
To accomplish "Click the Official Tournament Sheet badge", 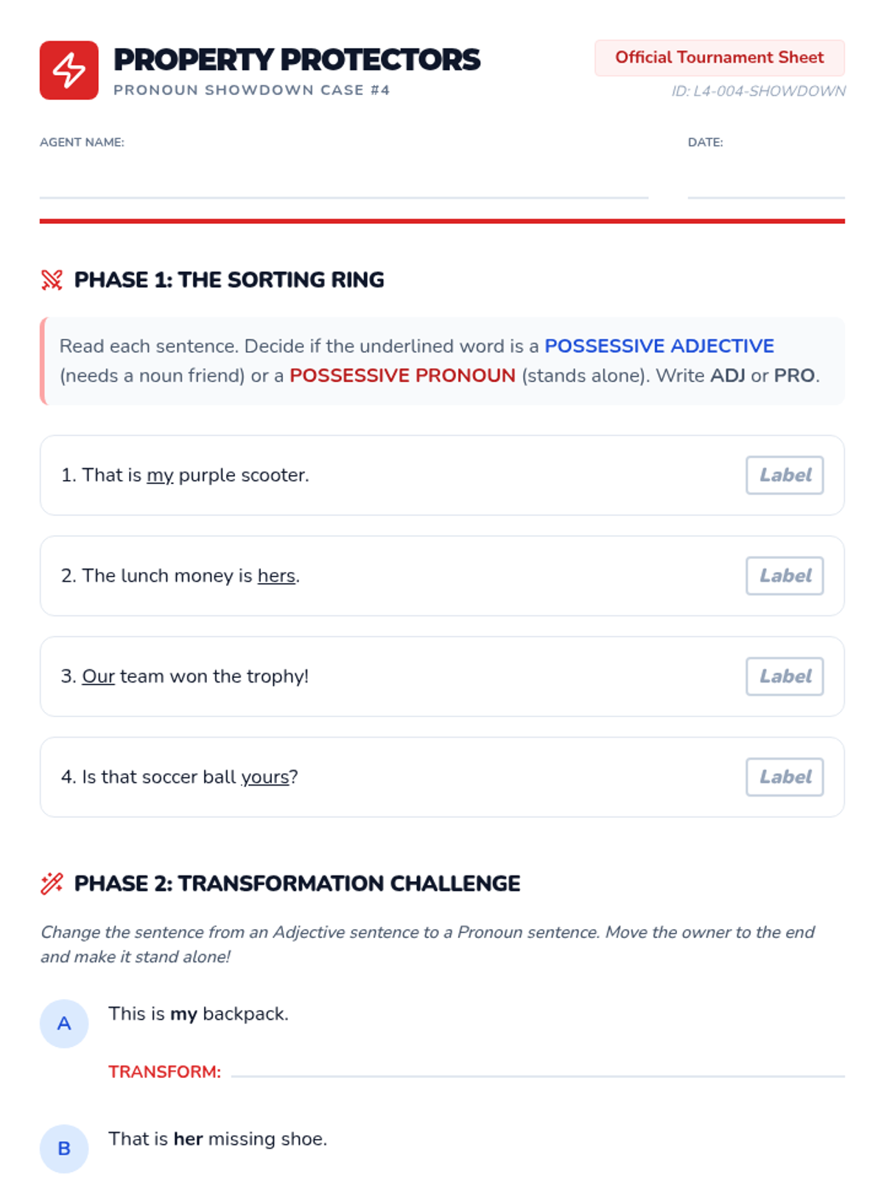I will tap(720, 57).
